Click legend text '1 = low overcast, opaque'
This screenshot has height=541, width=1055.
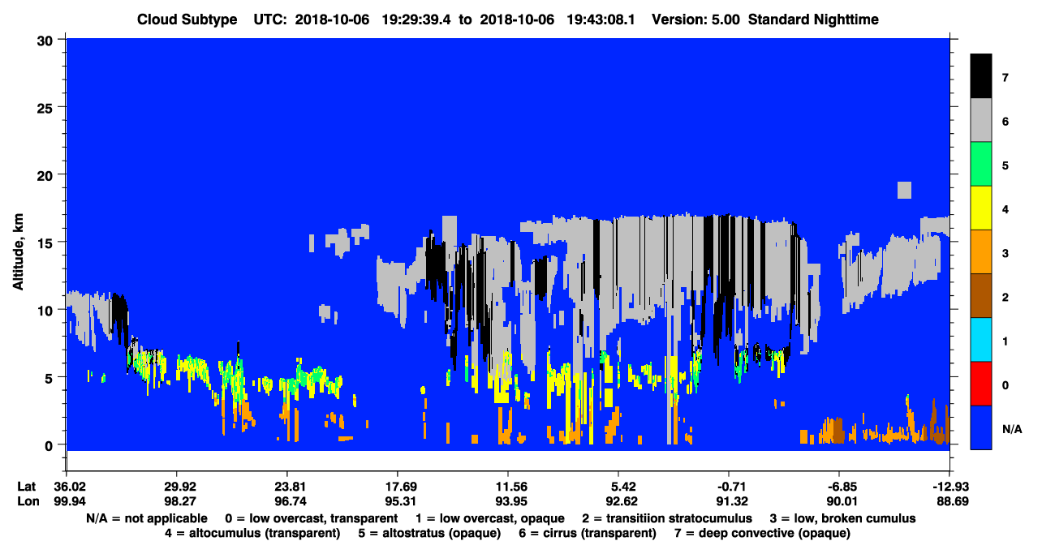(490, 517)
